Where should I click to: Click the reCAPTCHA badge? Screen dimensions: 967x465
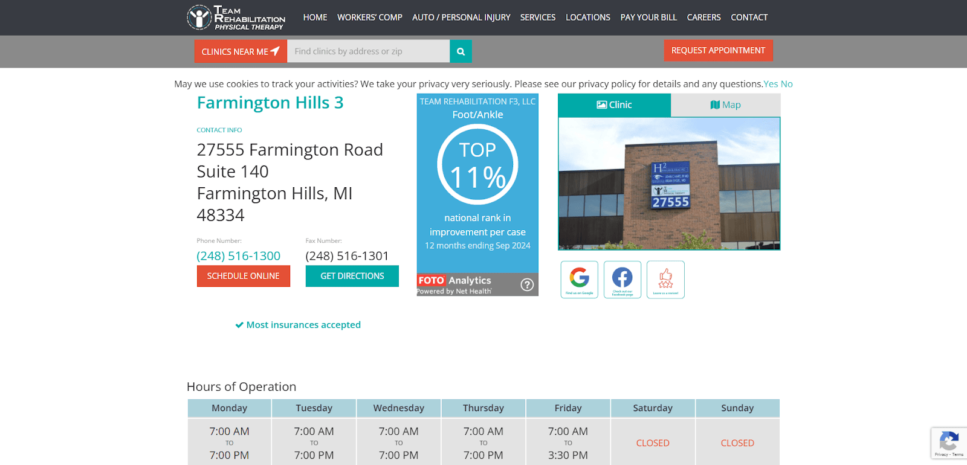[949, 443]
